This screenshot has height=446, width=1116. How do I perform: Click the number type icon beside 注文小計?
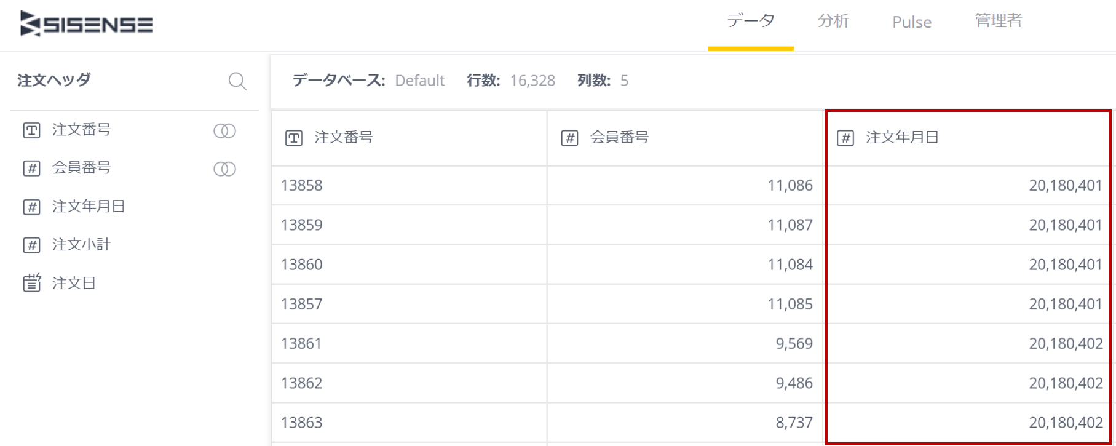point(32,245)
